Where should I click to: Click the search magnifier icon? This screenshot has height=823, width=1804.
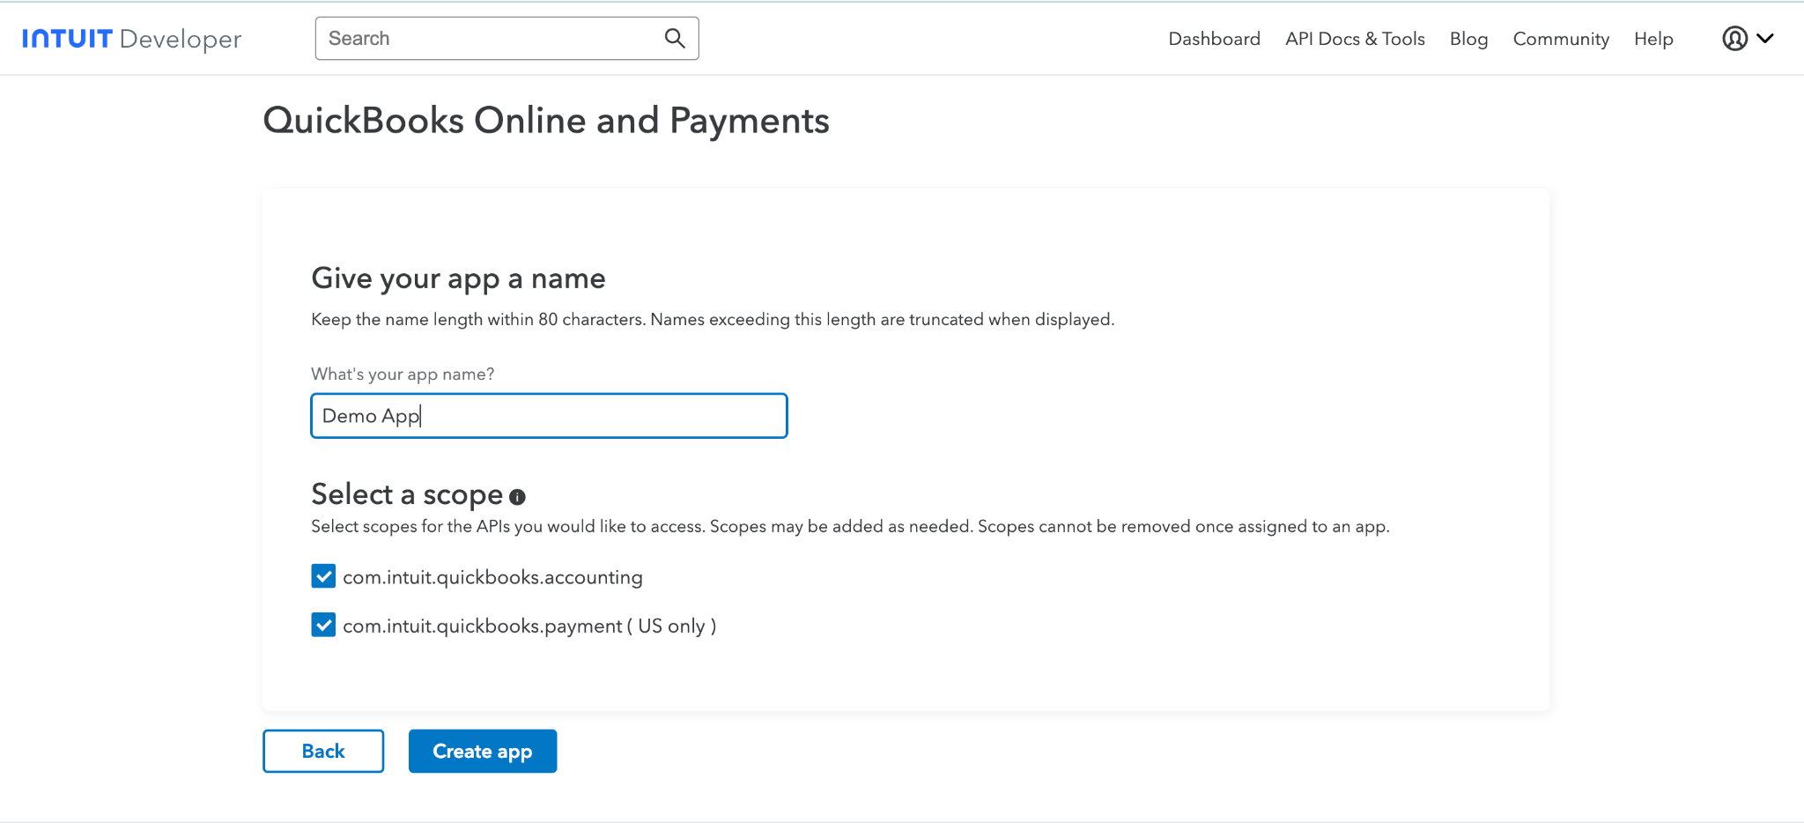pos(675,38)
